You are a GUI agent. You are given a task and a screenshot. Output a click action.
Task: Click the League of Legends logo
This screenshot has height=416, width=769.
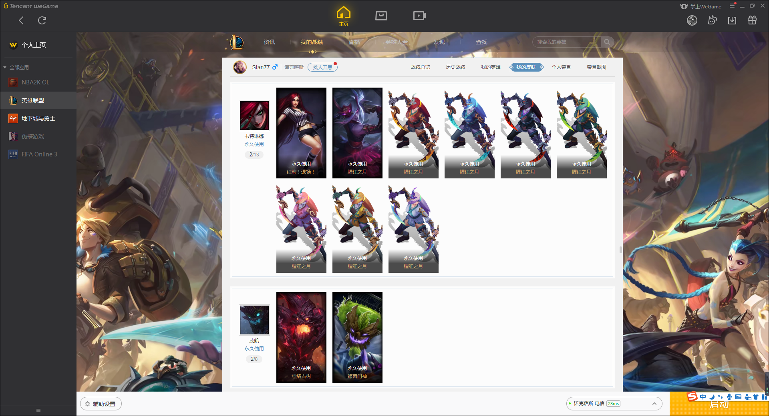coord(237,42)
